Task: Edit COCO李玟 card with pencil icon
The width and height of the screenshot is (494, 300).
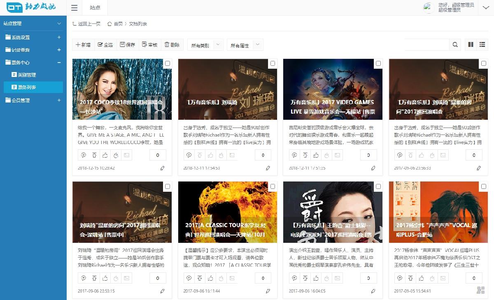Action: (163, 168)
